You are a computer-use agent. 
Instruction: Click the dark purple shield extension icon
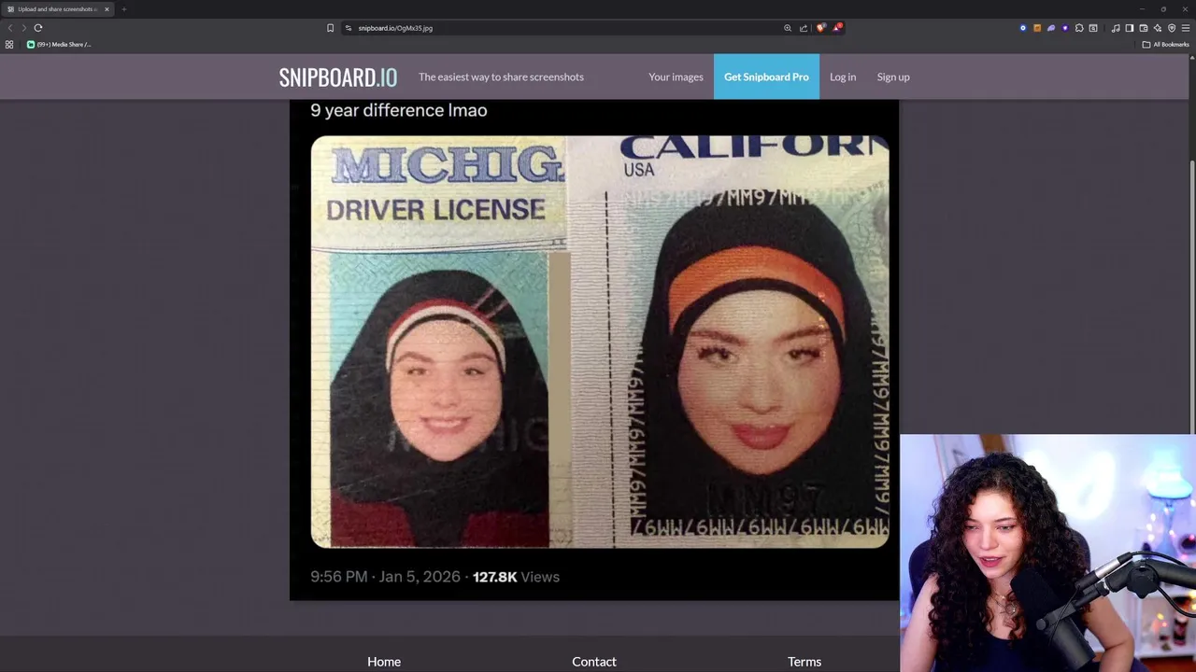[1065, 28]
